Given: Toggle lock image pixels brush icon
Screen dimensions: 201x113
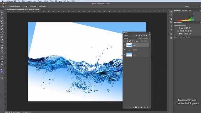Looking at the screenshot, I should pyautogui.click(x=130, y=41).
